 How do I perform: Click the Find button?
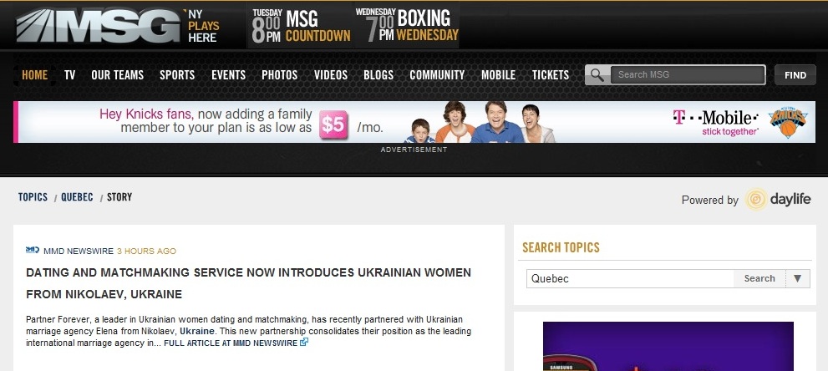[795, 75]
